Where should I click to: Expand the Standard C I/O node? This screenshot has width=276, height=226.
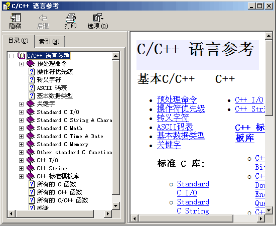point(21,112)
